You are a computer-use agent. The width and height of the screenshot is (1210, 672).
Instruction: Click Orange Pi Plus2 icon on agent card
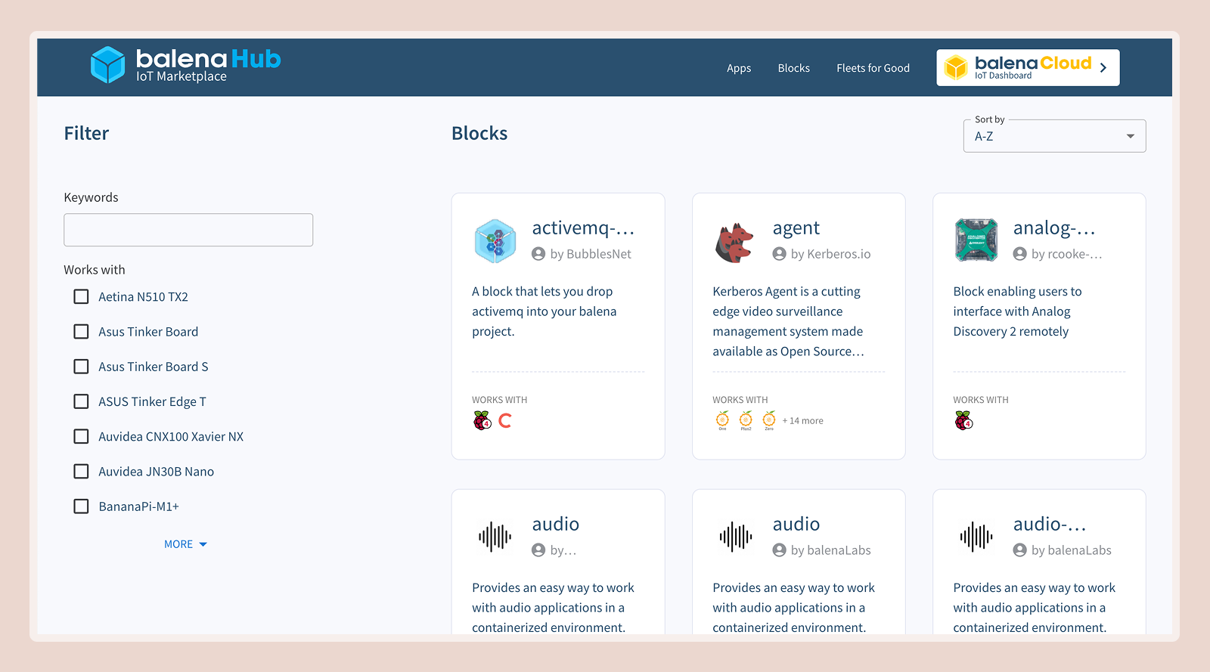(x=746, y=420)
